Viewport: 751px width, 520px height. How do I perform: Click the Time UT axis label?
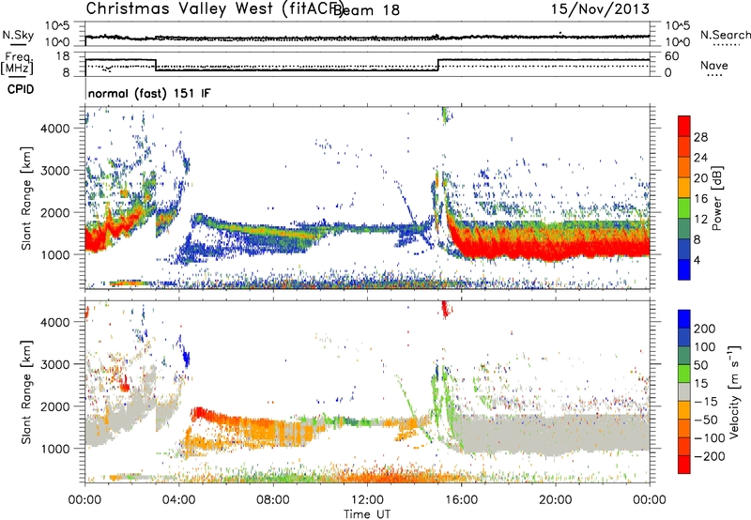point(367,514)
